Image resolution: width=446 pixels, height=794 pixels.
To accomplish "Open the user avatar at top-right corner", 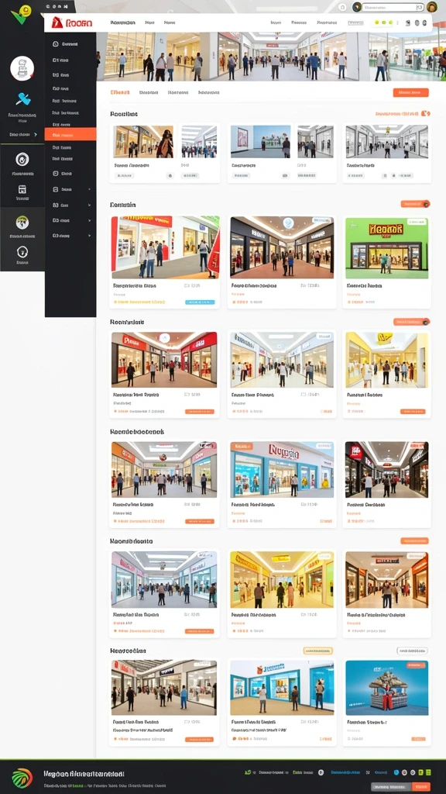I will point(431,7).
